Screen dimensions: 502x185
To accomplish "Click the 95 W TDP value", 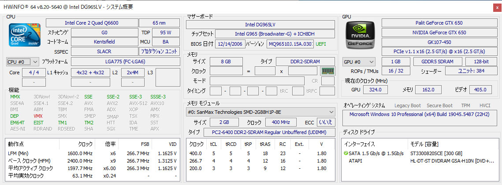I will (166, 33).
